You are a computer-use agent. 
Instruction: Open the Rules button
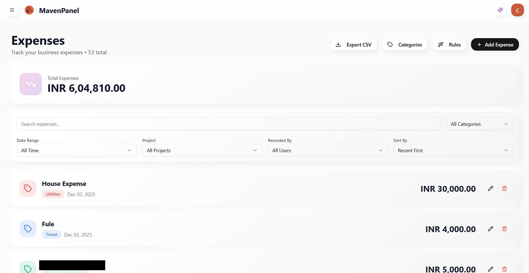[449, 45]
